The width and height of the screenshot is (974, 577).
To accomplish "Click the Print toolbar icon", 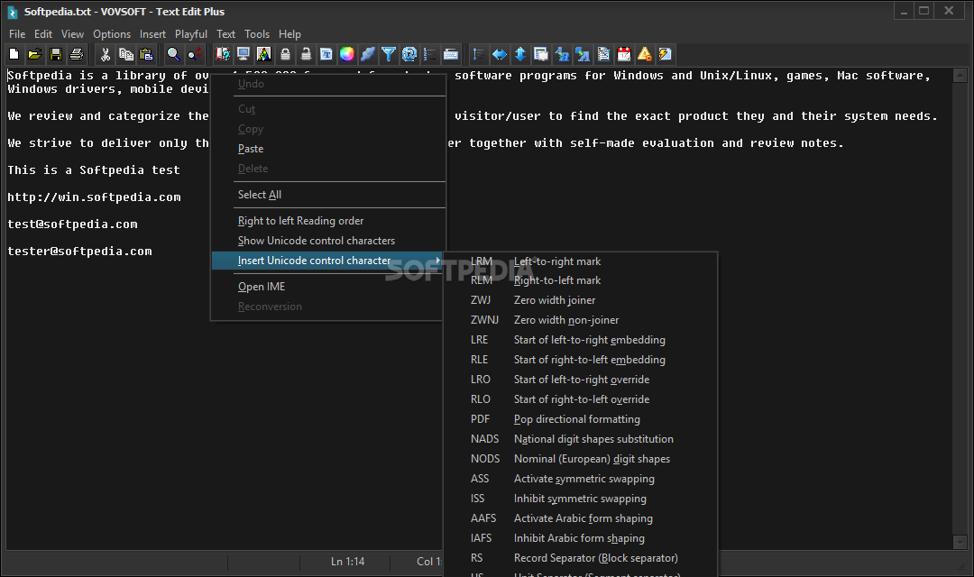I will 77,55.
